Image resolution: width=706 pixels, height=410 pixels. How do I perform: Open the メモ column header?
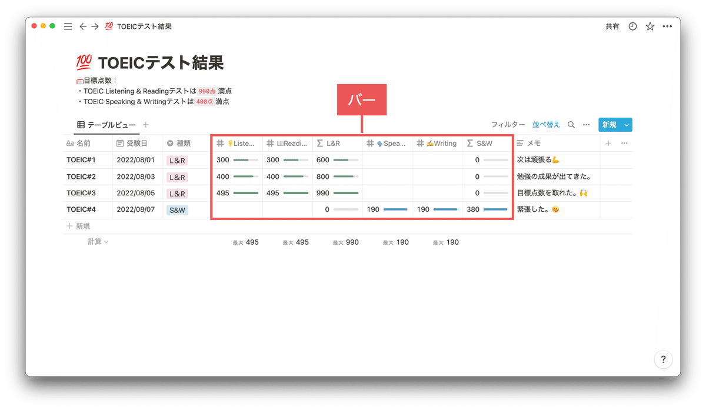pyautogui.click(x=557, y=143)
